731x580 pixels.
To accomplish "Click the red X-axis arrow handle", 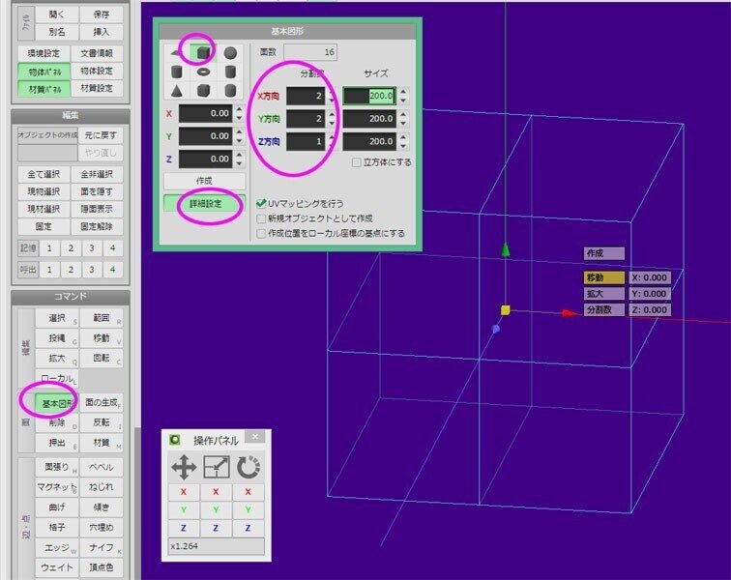I will [570, 313].
